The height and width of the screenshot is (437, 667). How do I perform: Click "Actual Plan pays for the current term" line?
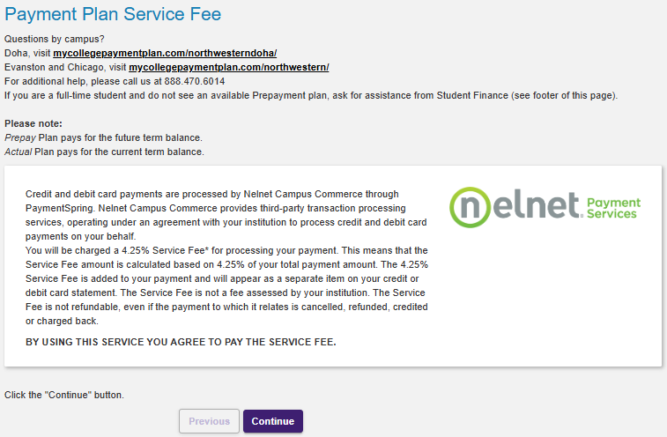pos(104,152)
